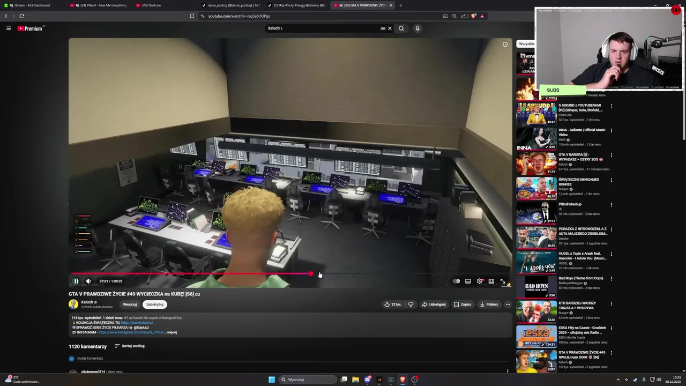Click Wesprzyj channel button
The image size is (686, 386).
pyautogui.click(x=130, y=305)
